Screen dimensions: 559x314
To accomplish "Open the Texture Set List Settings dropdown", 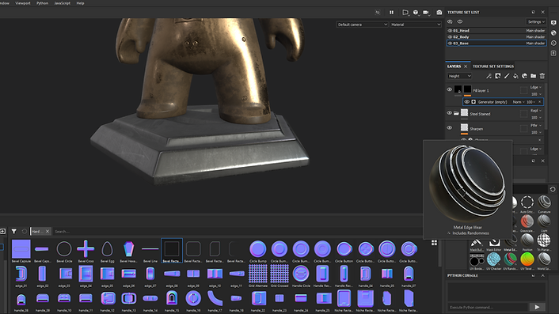I will pyautogui.click(x=536, y=21).
